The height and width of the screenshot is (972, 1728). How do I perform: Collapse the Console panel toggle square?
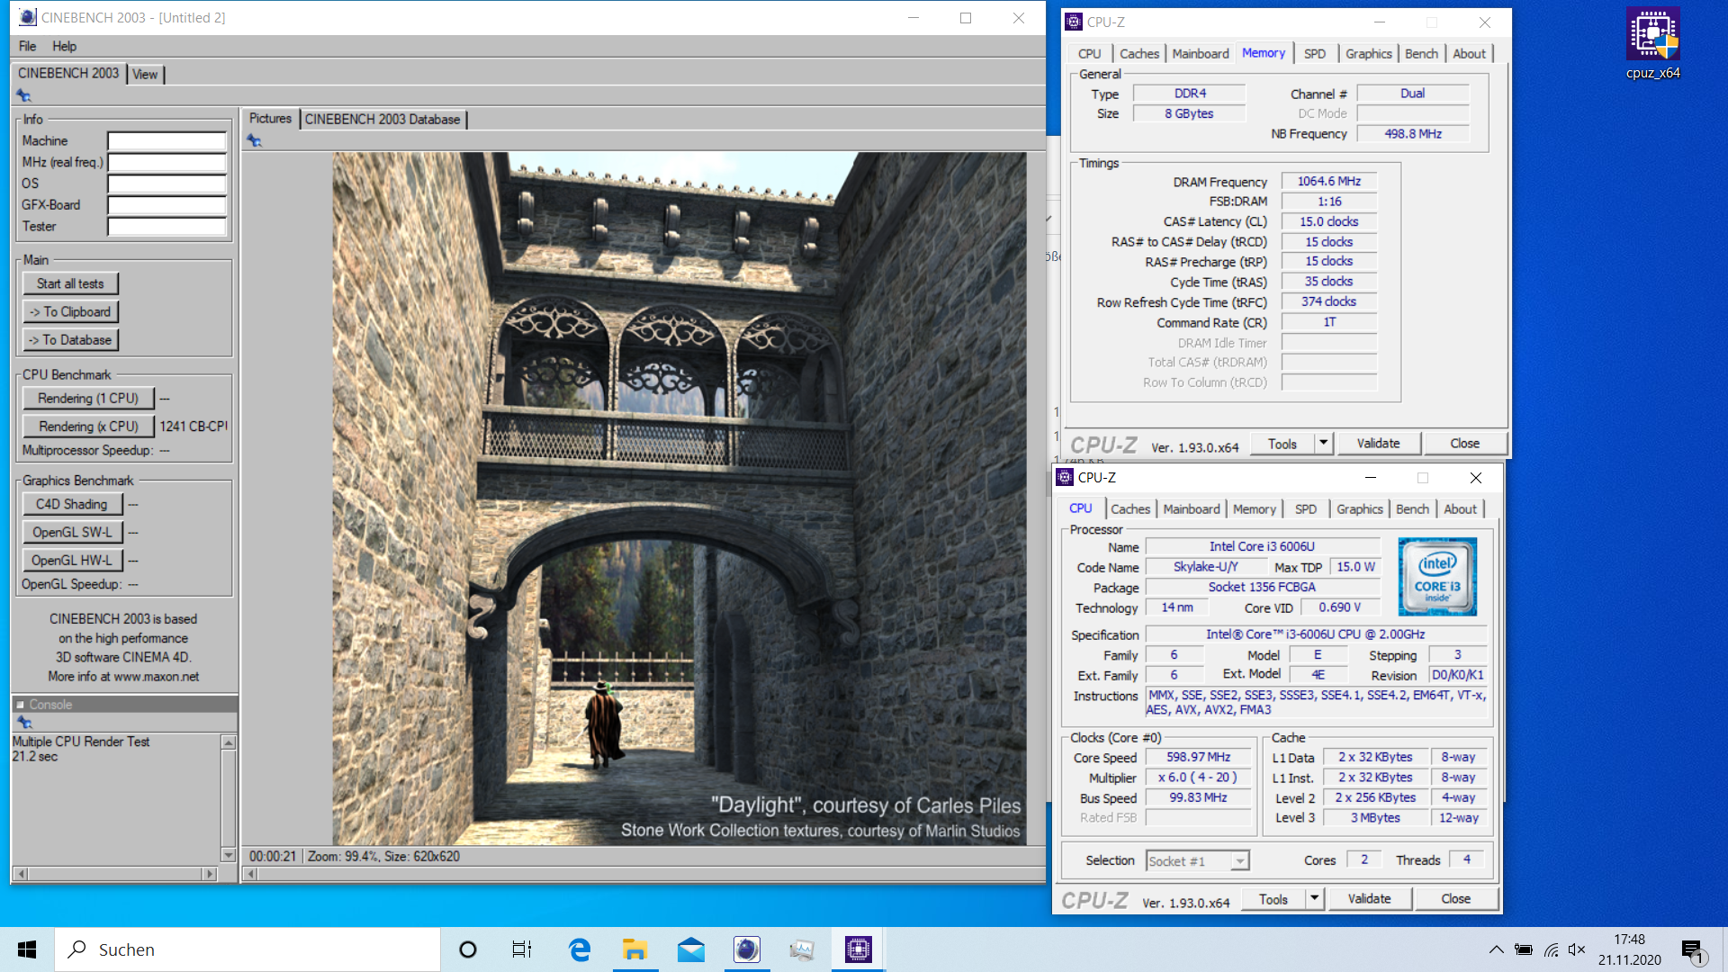click(x=21, y=705)
